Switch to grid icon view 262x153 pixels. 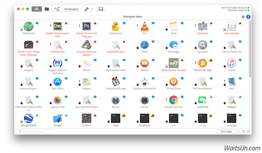244,131
